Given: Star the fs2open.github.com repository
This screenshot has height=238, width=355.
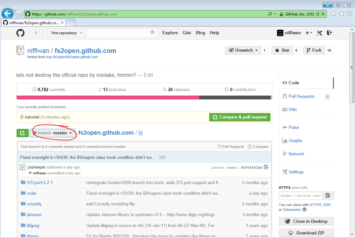Looking at the screenshot, I should tap(282, 50).
